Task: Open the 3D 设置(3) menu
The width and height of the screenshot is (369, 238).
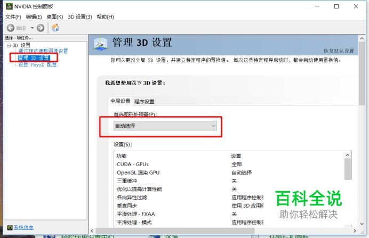Action: coord(80,17)
